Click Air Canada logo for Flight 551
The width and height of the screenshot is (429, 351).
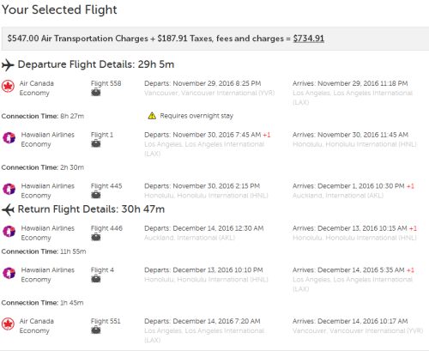tap(8, 324)
